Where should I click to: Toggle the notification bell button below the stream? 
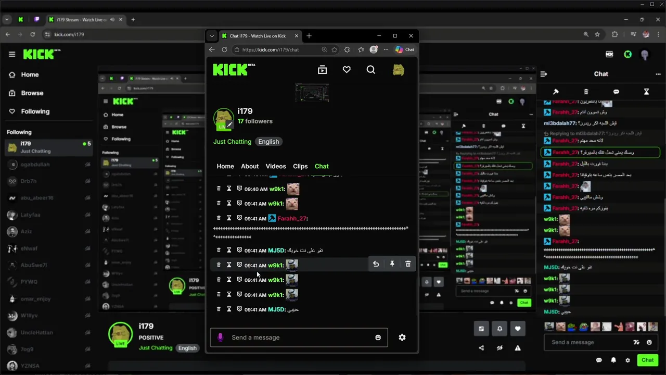(x=499, y=329)
